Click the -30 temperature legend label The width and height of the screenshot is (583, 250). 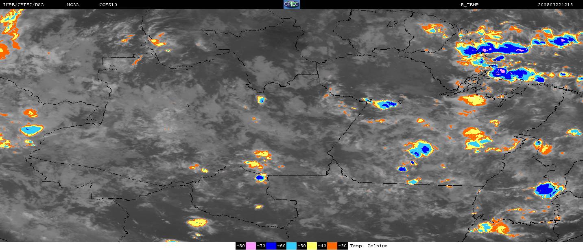click(342, 246)
